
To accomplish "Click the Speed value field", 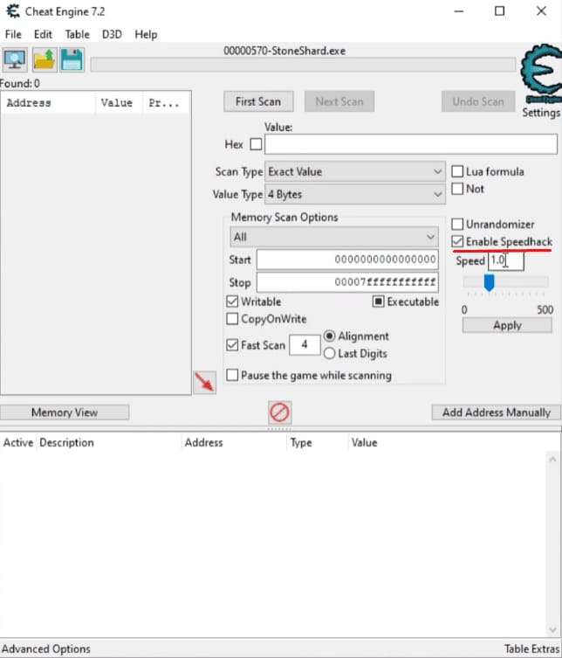I will [x=506, y=260].
